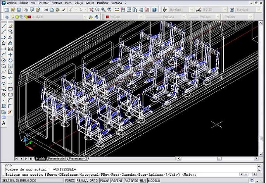266x183 pixels.
Task: Open the Dibujo menu
Action: click(79, 2)
